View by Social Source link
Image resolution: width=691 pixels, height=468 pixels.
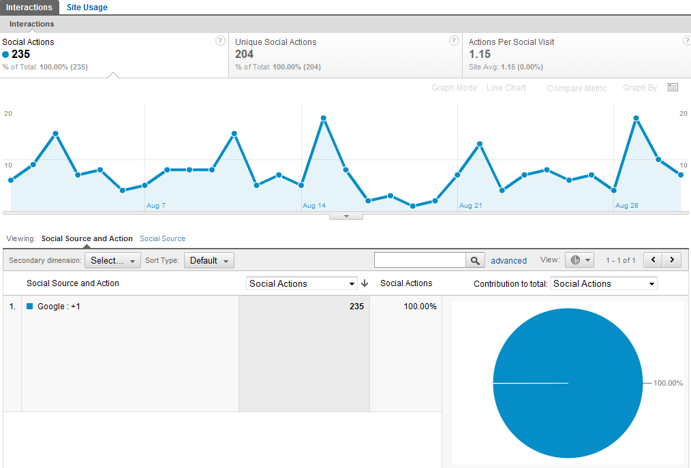(x=162, y=238)
